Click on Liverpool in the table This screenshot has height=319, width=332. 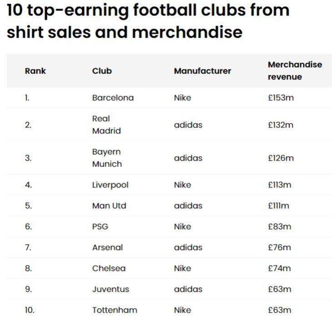point(110,185)
